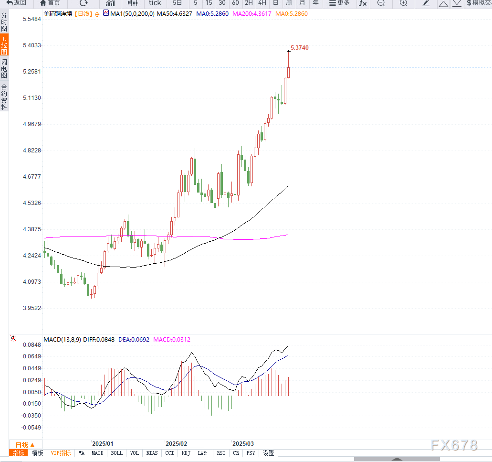Image resolution: width=492 pixels, height=462 pixels.
Task: Click the MA1 indicator icon in legend
Action: click(x=106, y=13)
